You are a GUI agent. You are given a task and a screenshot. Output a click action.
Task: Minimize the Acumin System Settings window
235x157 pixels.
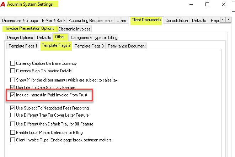[x=191, y=4]
